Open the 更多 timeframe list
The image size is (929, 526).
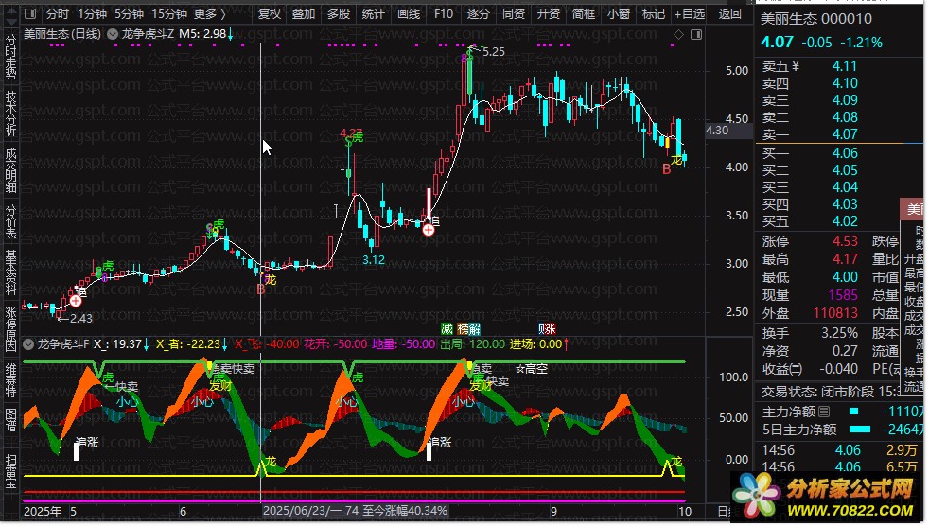pyautogui.click(x=210, y=14)
